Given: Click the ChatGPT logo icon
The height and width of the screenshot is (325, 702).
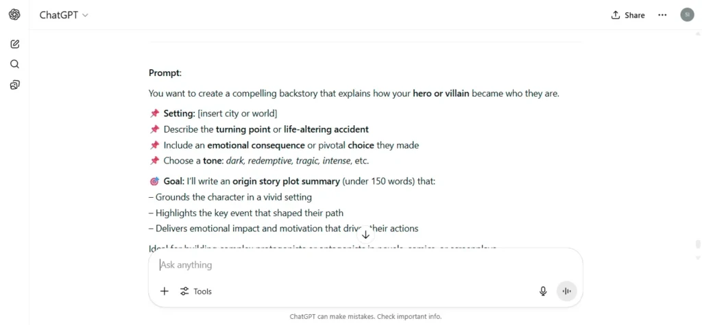Looking at the screenshot, I should click(x=14, y=15).
